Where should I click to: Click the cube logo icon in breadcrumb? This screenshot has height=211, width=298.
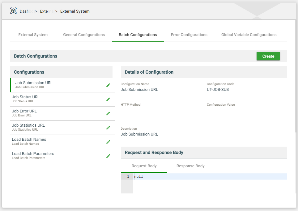click(x=13, y=11)
